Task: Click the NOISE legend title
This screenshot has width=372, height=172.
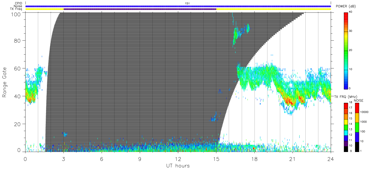Action: [x=359, y=100]
